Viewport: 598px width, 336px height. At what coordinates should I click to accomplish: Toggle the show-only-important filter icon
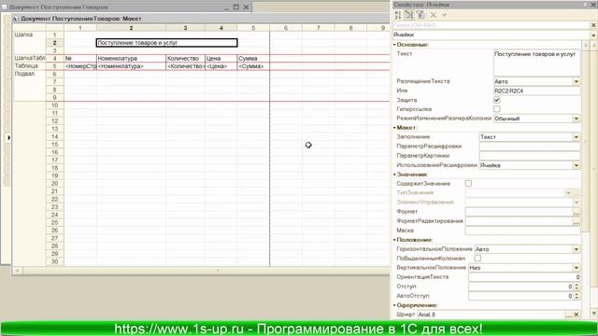coord(420,15)
